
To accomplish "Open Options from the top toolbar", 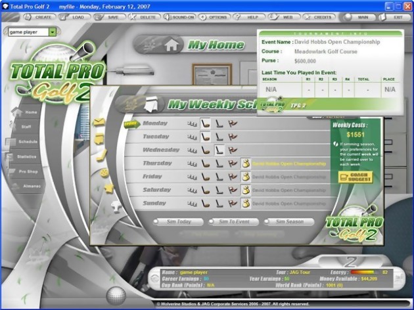I will pyautogui.click(x=219, y=16).
